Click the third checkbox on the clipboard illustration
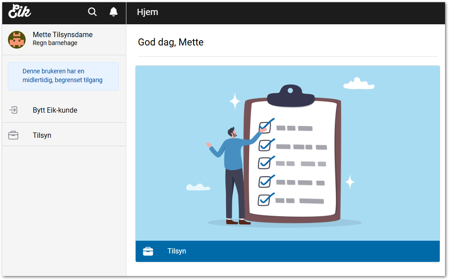 click(264, 163)
